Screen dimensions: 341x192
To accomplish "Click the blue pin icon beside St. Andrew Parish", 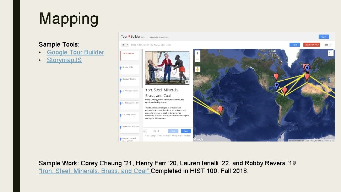I will [x=120, y=92].
